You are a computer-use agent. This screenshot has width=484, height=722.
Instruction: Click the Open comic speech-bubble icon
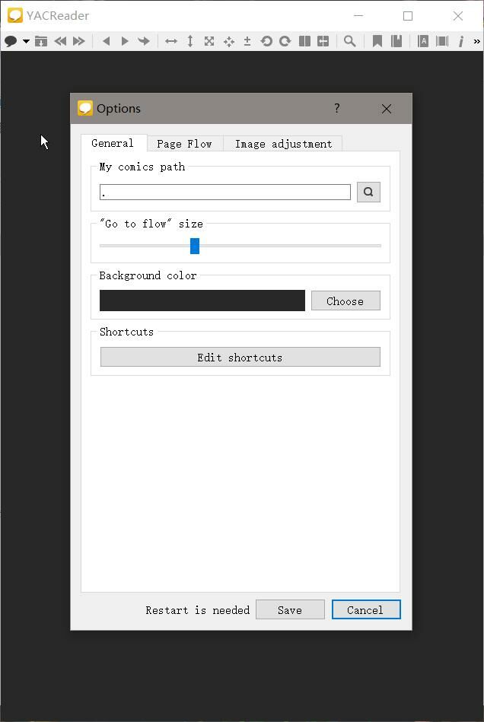click(x=11, y=41)
